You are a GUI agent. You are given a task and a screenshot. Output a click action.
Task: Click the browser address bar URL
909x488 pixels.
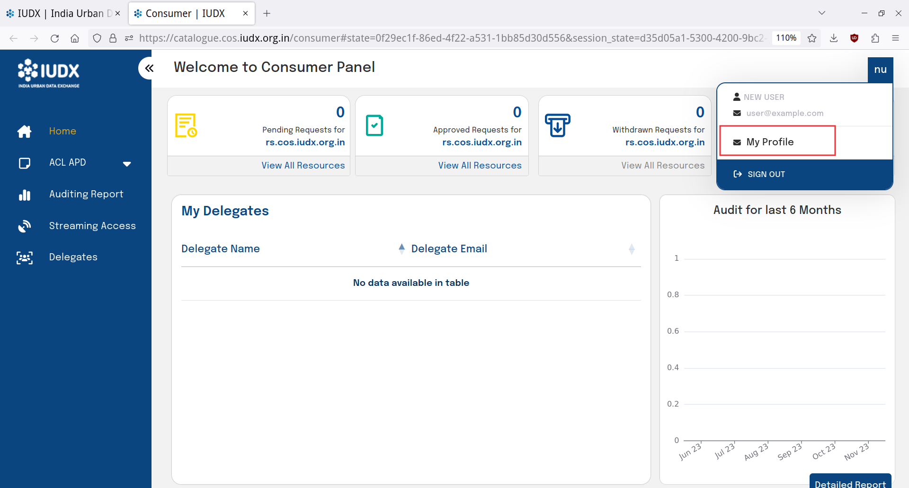tap(450, 38)
